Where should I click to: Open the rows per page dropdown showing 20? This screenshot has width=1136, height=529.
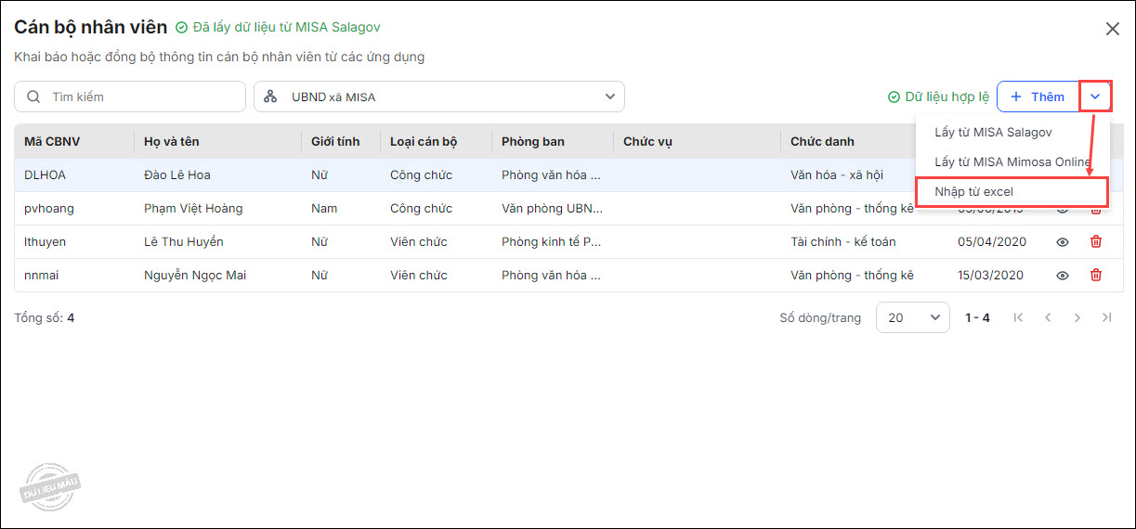tap(912, 317)
